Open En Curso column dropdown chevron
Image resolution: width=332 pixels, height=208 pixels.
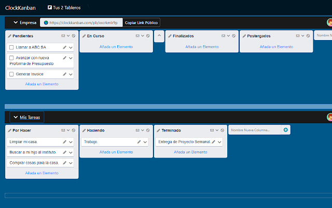(x=143, y=36)
